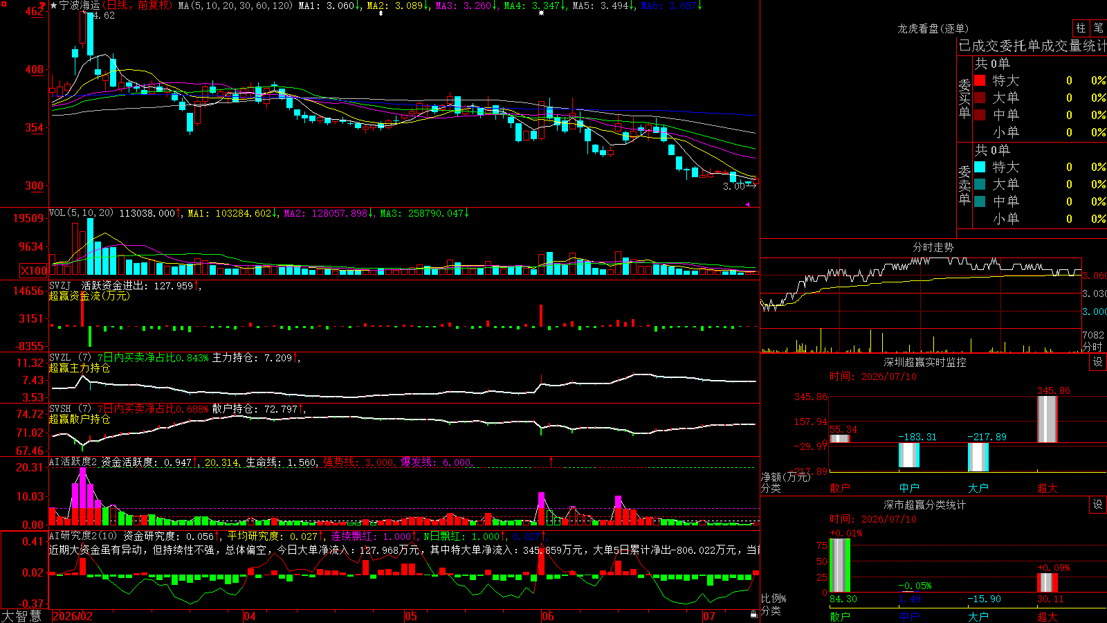
Task: Select the AI活跃度2 indicator label
Action: pos(73,462)
